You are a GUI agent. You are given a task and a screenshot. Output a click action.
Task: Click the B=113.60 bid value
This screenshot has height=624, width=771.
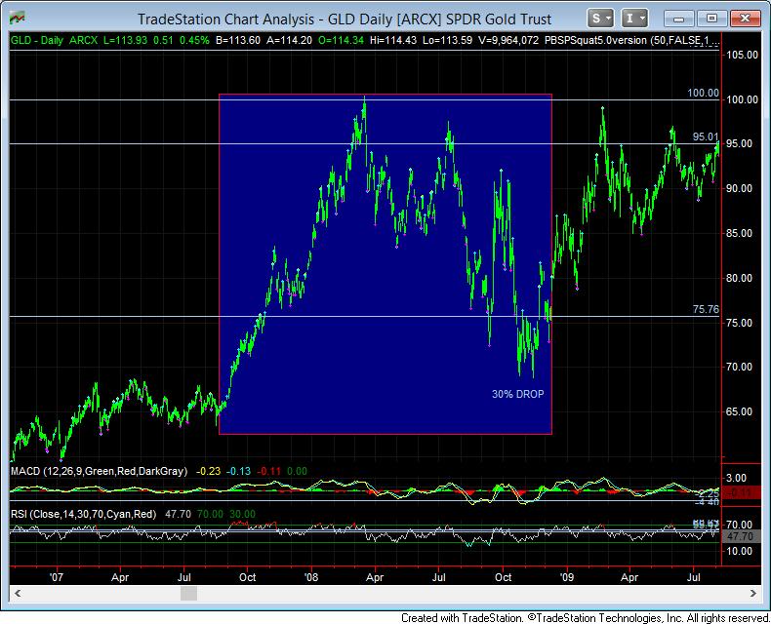238,40
